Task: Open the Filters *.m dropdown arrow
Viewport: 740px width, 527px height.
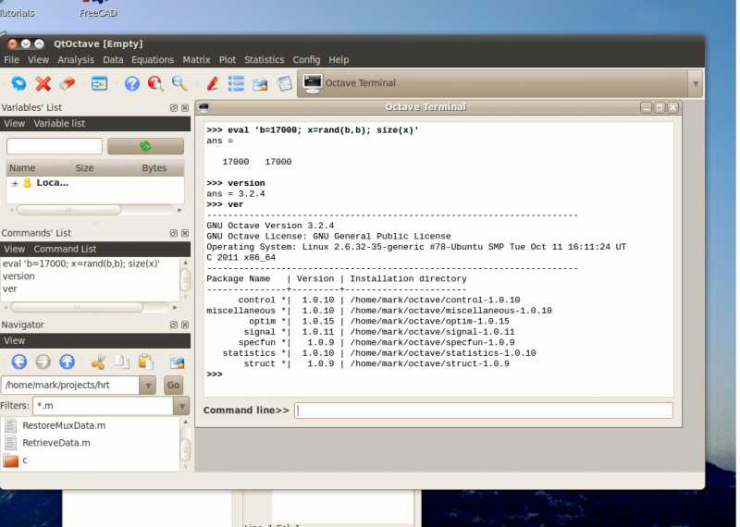Action: click(x=181, y=406)
